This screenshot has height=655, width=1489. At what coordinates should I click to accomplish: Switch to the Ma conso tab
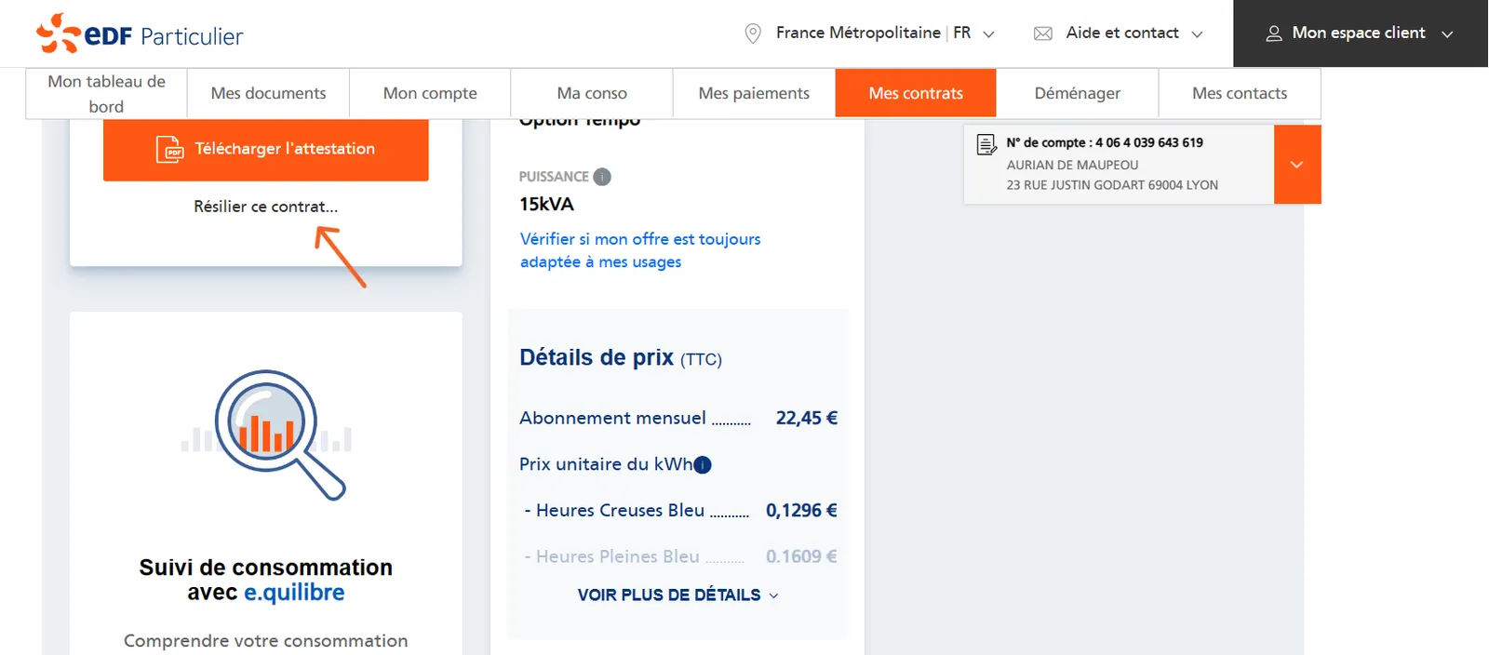(592, 93)
